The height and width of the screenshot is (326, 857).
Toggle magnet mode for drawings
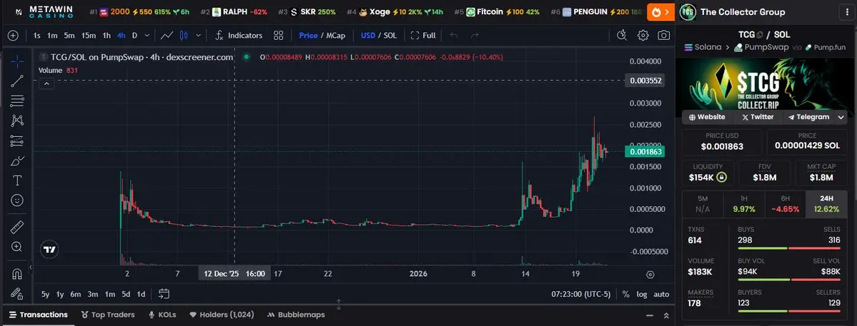(17, 272)
